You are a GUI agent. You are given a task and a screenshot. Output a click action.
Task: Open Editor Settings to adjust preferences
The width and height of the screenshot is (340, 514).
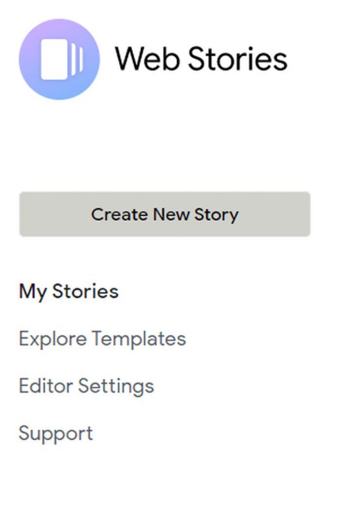point(86,386)
